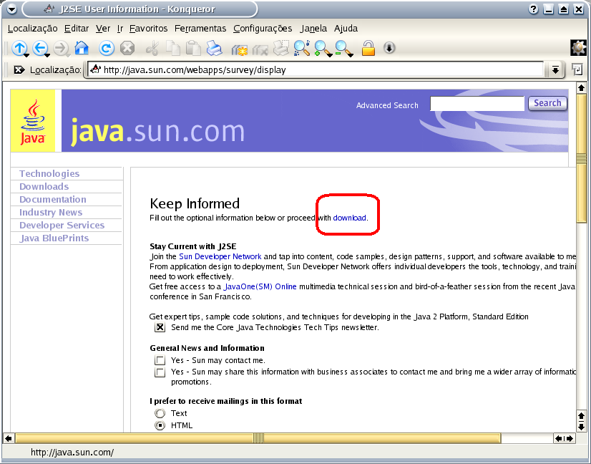Image resolution: width=591 pixels, height=464 pixels.
Task: Click the new-tab star icon
Action: point(240,49)
